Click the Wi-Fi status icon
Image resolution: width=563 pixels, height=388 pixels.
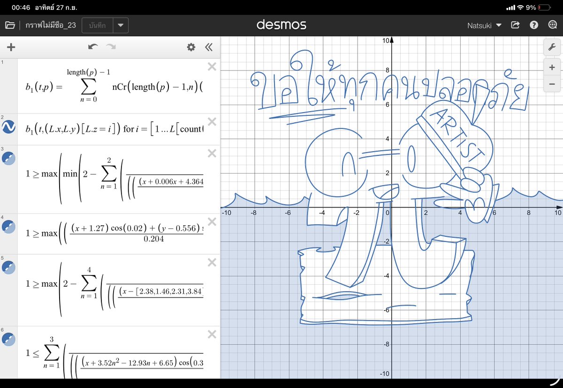(520, 8)
